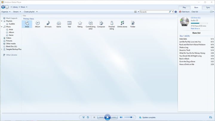Select the Composer view icon
Screen dimensions: 215x121
pyautogui.click(x=101, y=23)
